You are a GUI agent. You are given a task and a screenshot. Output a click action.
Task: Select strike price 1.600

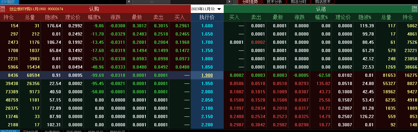coord(207,26)
